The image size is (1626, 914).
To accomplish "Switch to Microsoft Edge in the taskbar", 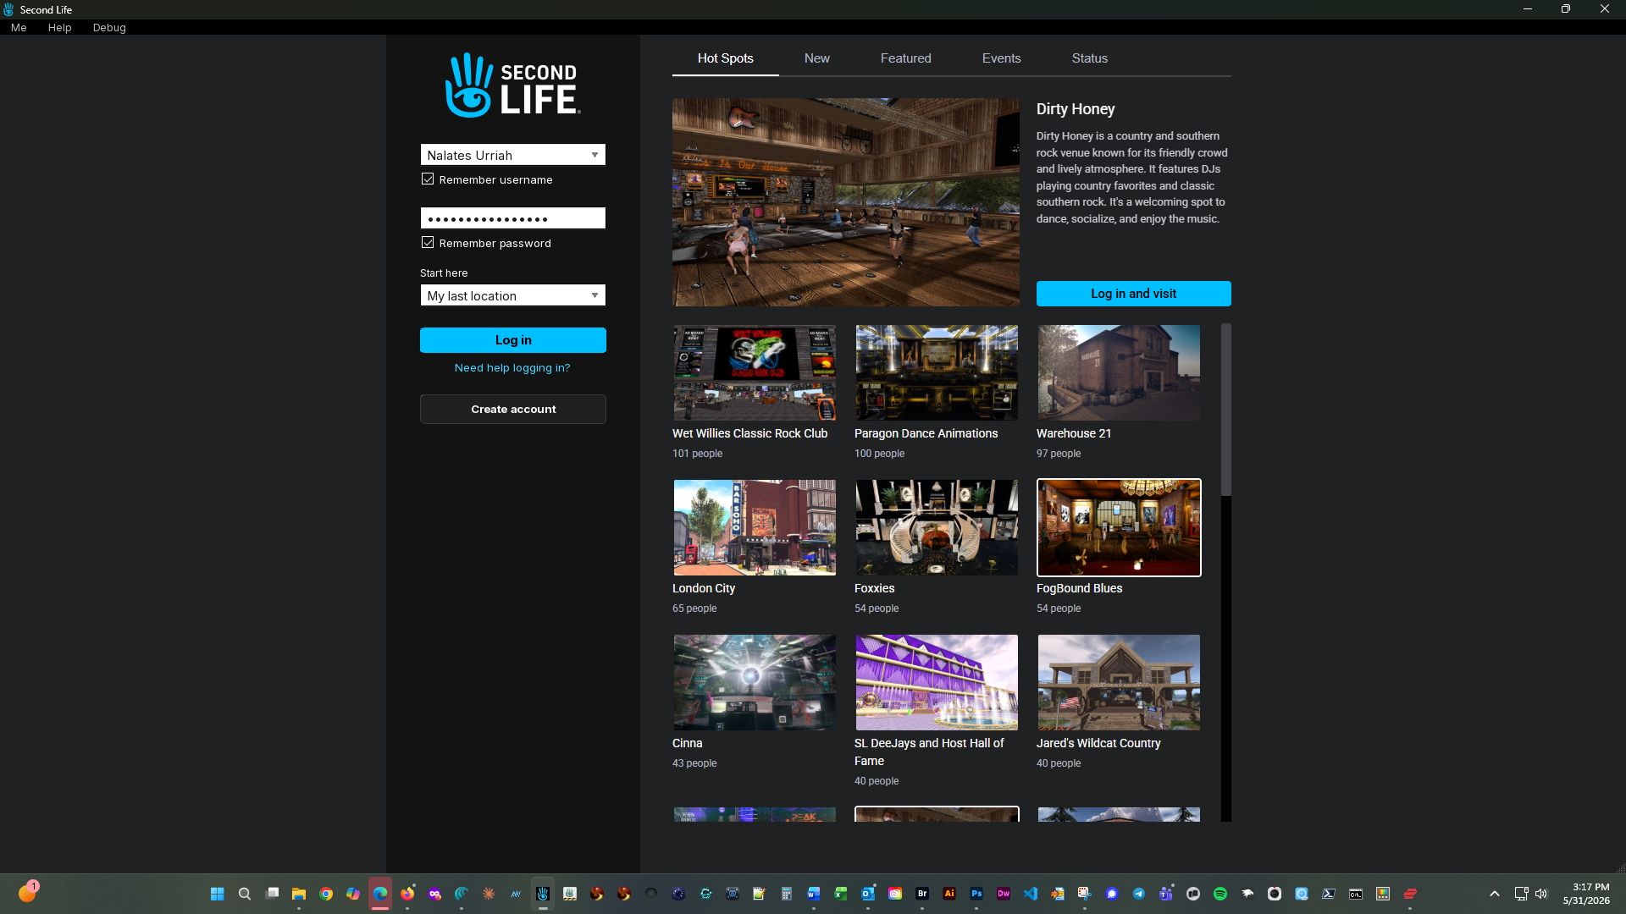I will [x=380, y=894].
